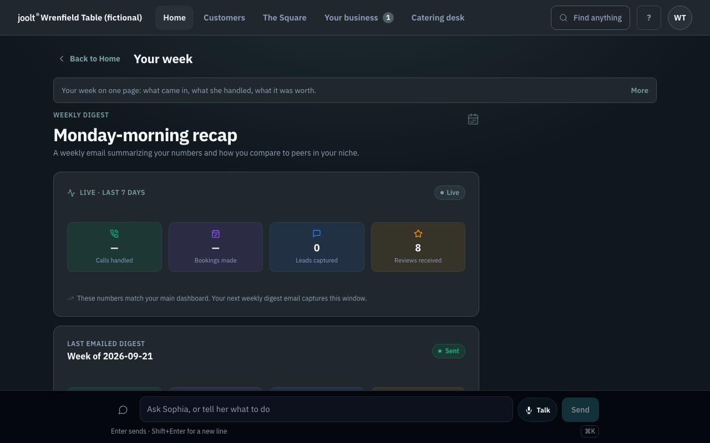Focus the Ask Sophia message field
This screenshot has height=443, width=710.
coord(326,409)
